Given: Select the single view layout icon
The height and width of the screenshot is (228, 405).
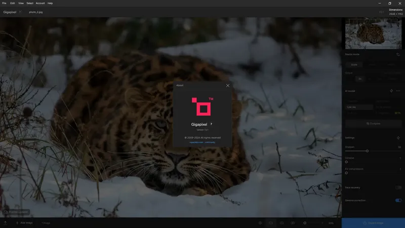Looking at the screenshot, I should 271,223.
